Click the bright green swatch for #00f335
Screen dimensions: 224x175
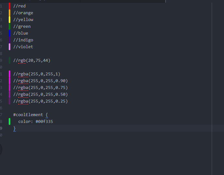[x=9, y=121]
